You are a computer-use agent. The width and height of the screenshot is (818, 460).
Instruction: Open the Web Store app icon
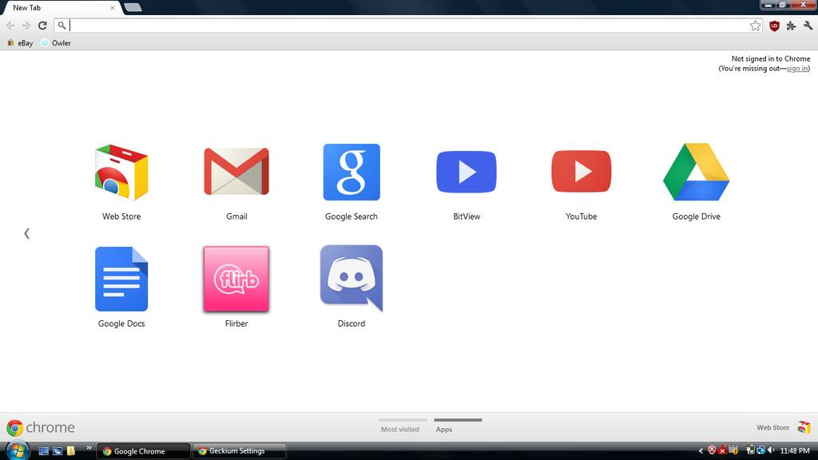coord(121,172)
